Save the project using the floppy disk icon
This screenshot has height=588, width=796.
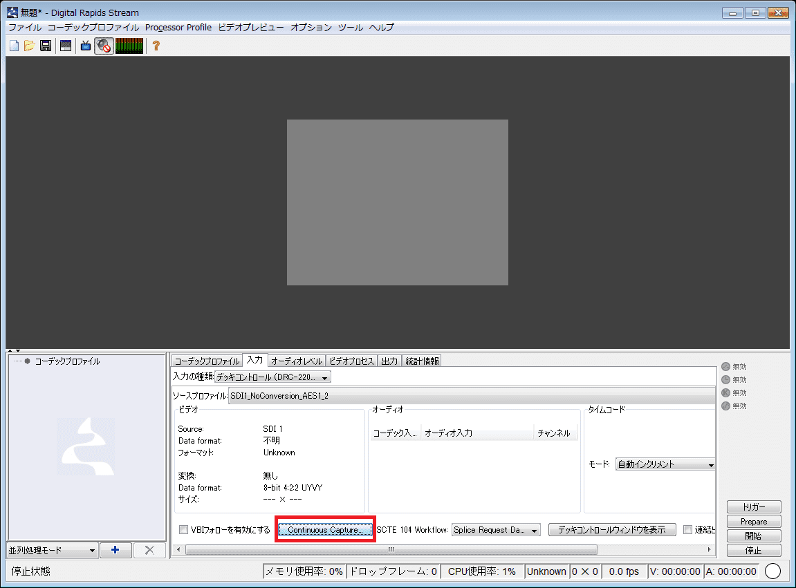(x=46, y=46)
